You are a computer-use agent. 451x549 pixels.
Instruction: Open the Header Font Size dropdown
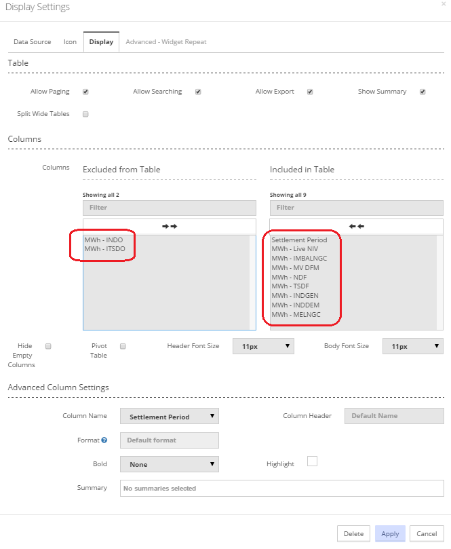263,346
